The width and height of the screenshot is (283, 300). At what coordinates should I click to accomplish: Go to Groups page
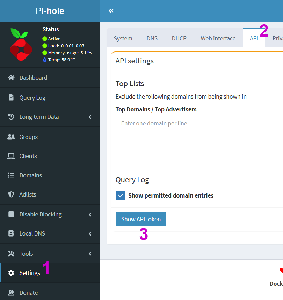[50, 137]
